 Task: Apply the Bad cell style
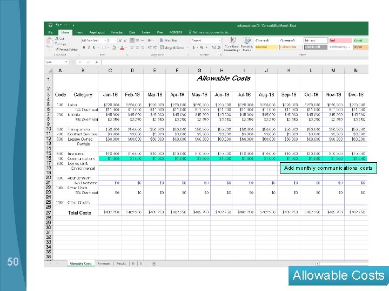coord(340,40)
